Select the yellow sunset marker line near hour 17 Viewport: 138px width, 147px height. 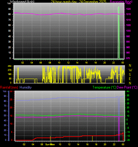pos(92,138)
